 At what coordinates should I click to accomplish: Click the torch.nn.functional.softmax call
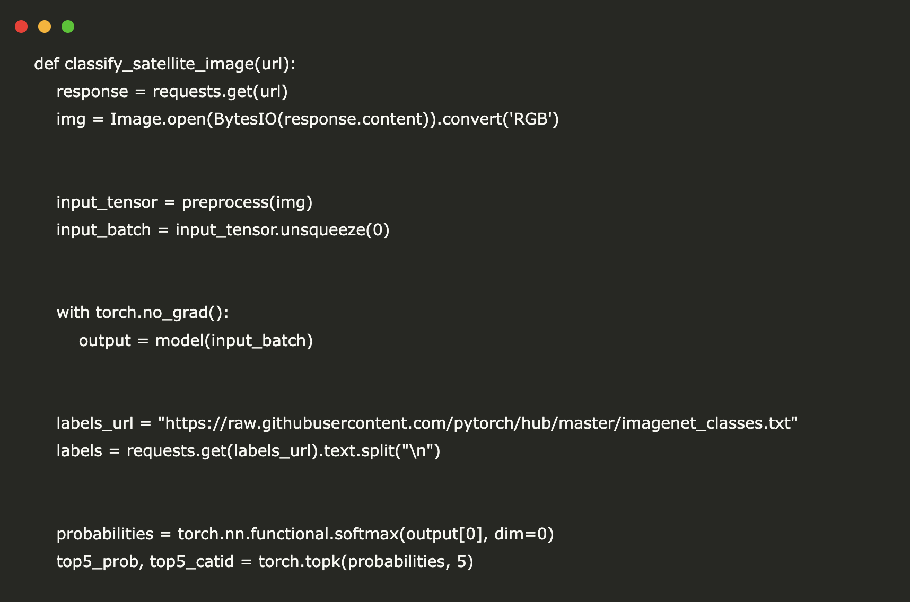coord(287,534)
